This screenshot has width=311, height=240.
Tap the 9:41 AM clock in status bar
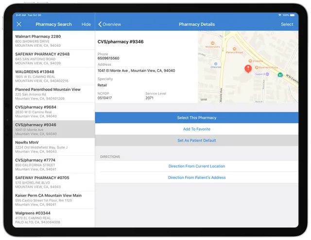(21, 15)
